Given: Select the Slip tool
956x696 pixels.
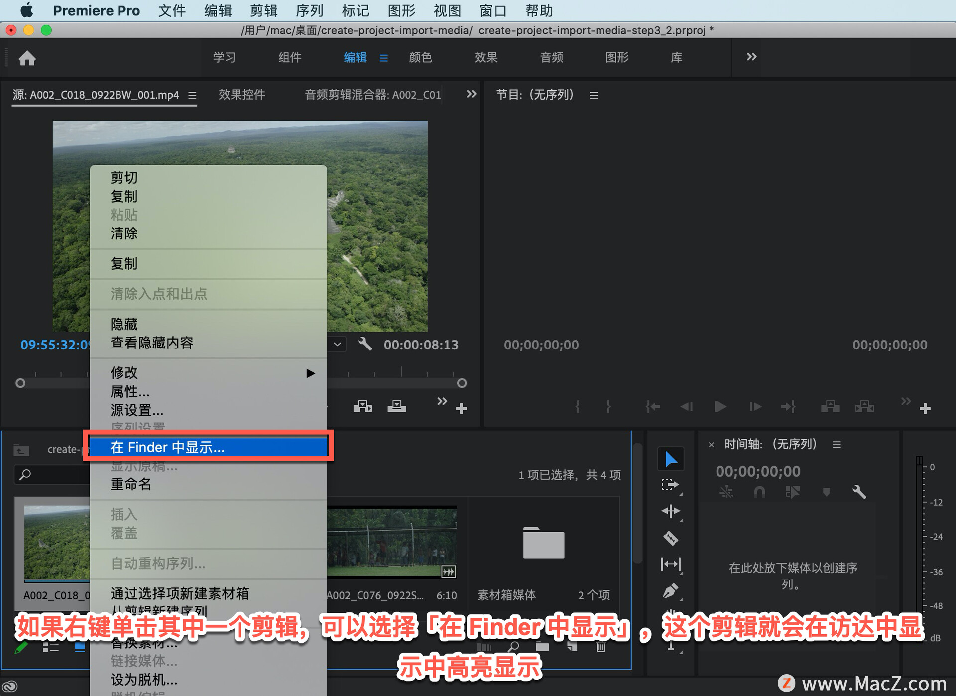Looking at the screenshot, I should pos(670,564).
